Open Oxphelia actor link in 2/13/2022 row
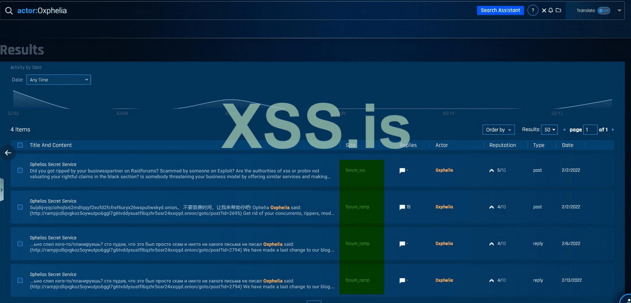The height and width of the screenshot is (303, 631). click(x=444, y=281)
